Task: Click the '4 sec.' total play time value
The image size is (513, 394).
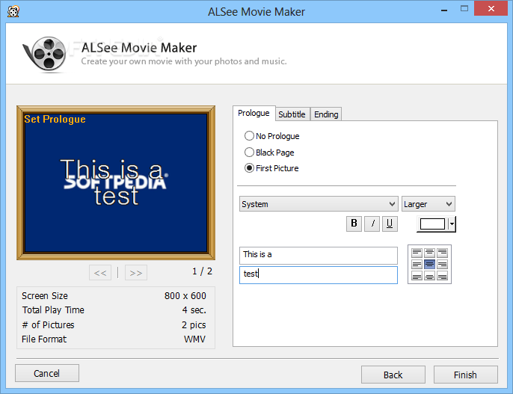Action: point(194,310)
